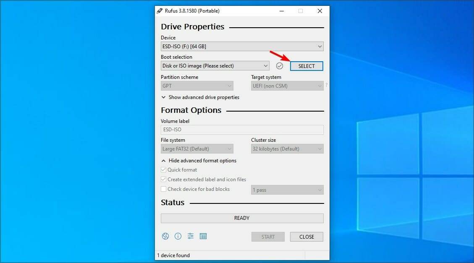Click the Rufus USB drive title bar icon
This screenshot has width=474, height=263.
tap(159, 10)
